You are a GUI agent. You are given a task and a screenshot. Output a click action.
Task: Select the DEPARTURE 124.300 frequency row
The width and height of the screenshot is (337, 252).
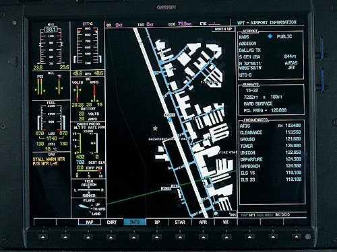270,159
